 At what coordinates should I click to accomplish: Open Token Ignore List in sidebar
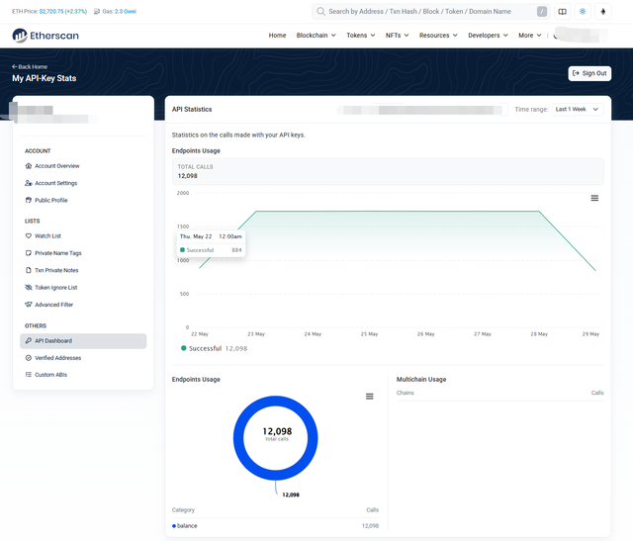(x=83, y=288)
